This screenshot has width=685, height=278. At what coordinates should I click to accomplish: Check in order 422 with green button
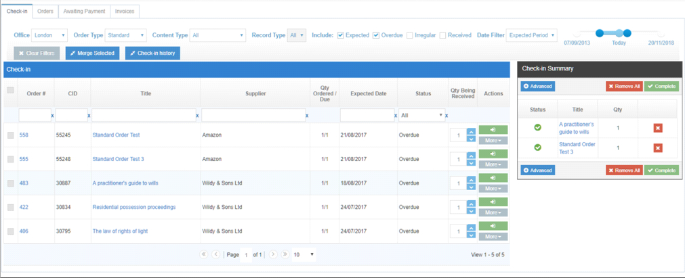[493, 202]
